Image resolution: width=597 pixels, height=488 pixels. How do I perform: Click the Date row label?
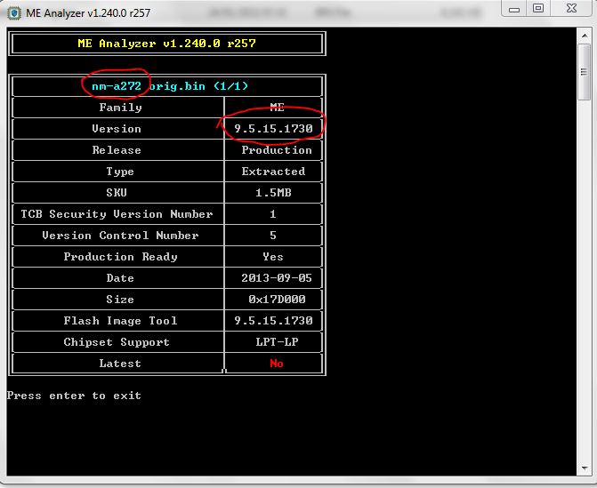pyautogui.click(x=120, y=278)
